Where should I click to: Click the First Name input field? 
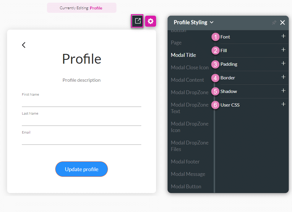(81, 102)
